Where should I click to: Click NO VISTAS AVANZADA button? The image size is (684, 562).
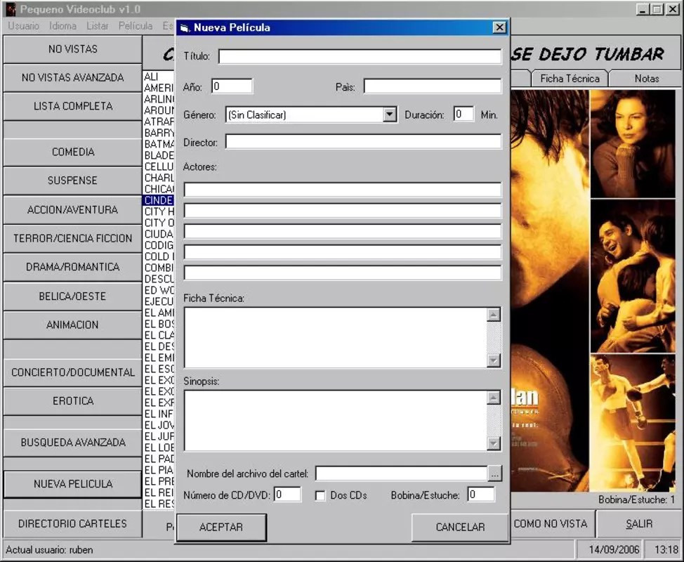pos(73,78)
